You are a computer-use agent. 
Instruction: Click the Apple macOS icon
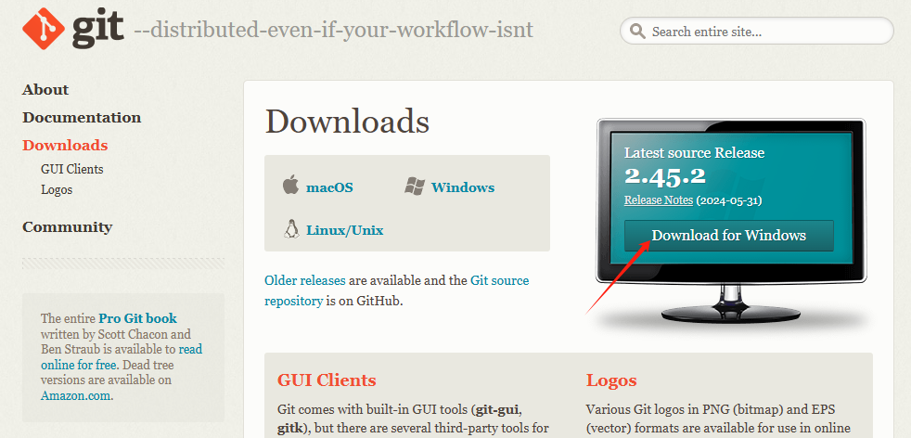(290, 186)
